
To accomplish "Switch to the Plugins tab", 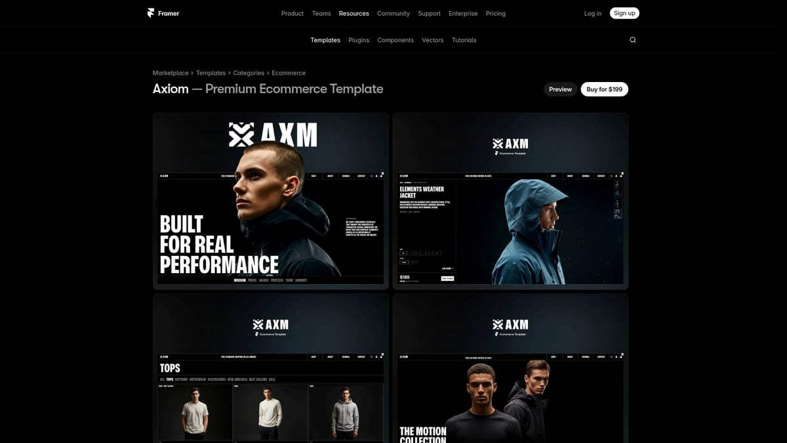I will [359, 40].
